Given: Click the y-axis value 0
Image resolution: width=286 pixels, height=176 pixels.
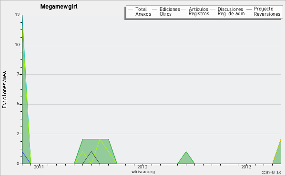Looking at the screenshot, I should coord(18,164).
